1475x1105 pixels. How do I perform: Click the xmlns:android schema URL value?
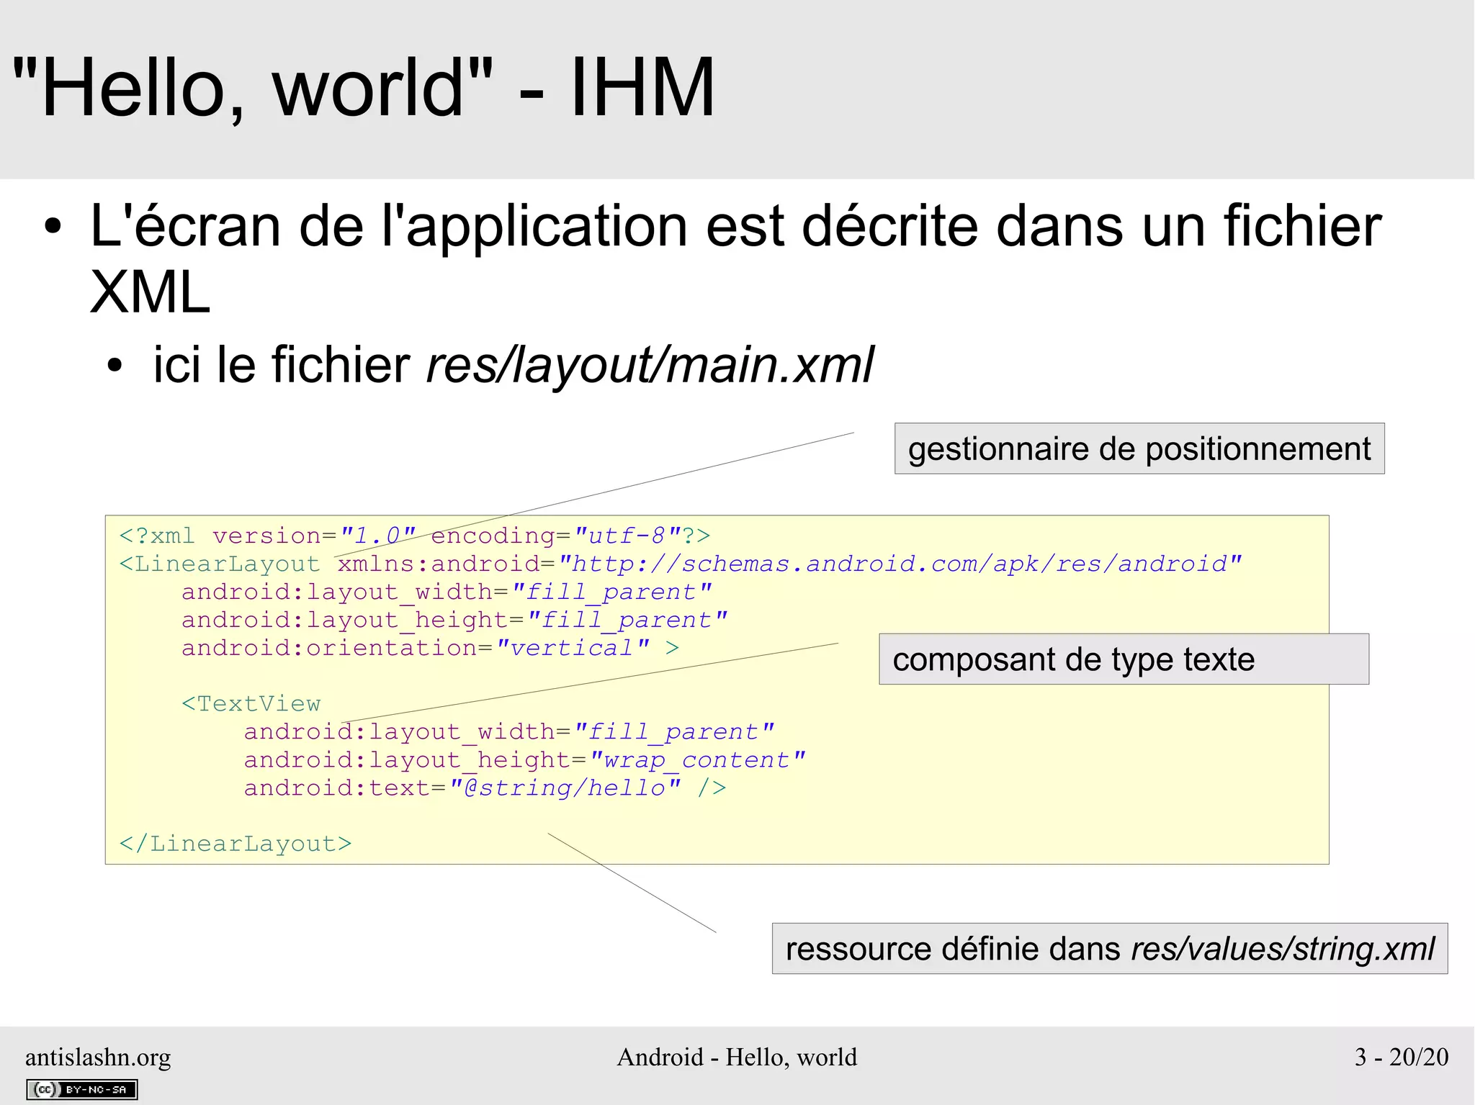click(x=900, y=564)
